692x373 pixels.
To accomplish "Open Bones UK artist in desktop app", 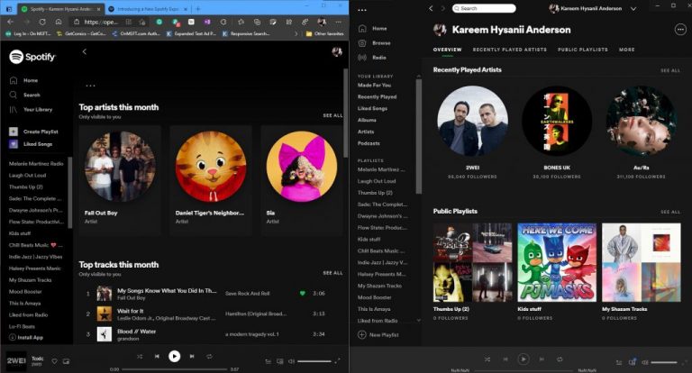I will (557, 121).
